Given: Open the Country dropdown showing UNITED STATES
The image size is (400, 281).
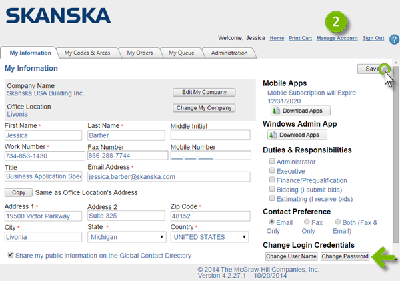Looking at the screenshot, I should point(210,237).
